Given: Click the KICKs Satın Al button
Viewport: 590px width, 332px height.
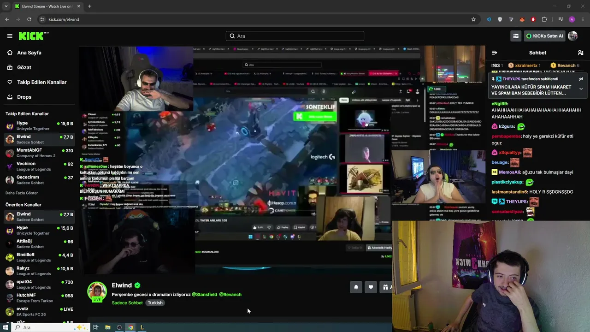Looking at the screenshot, I should click(544, 36).
